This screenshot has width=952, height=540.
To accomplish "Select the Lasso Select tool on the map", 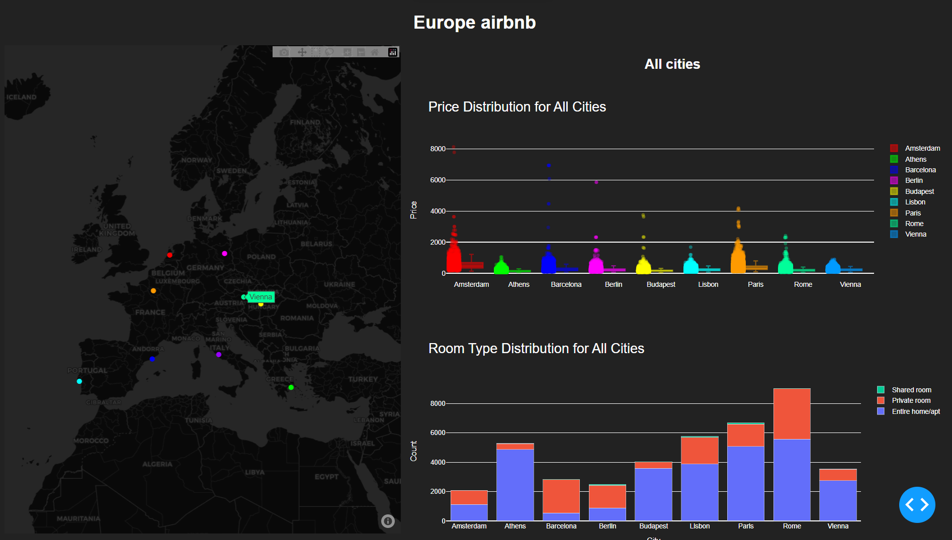I will coord(329,52).
